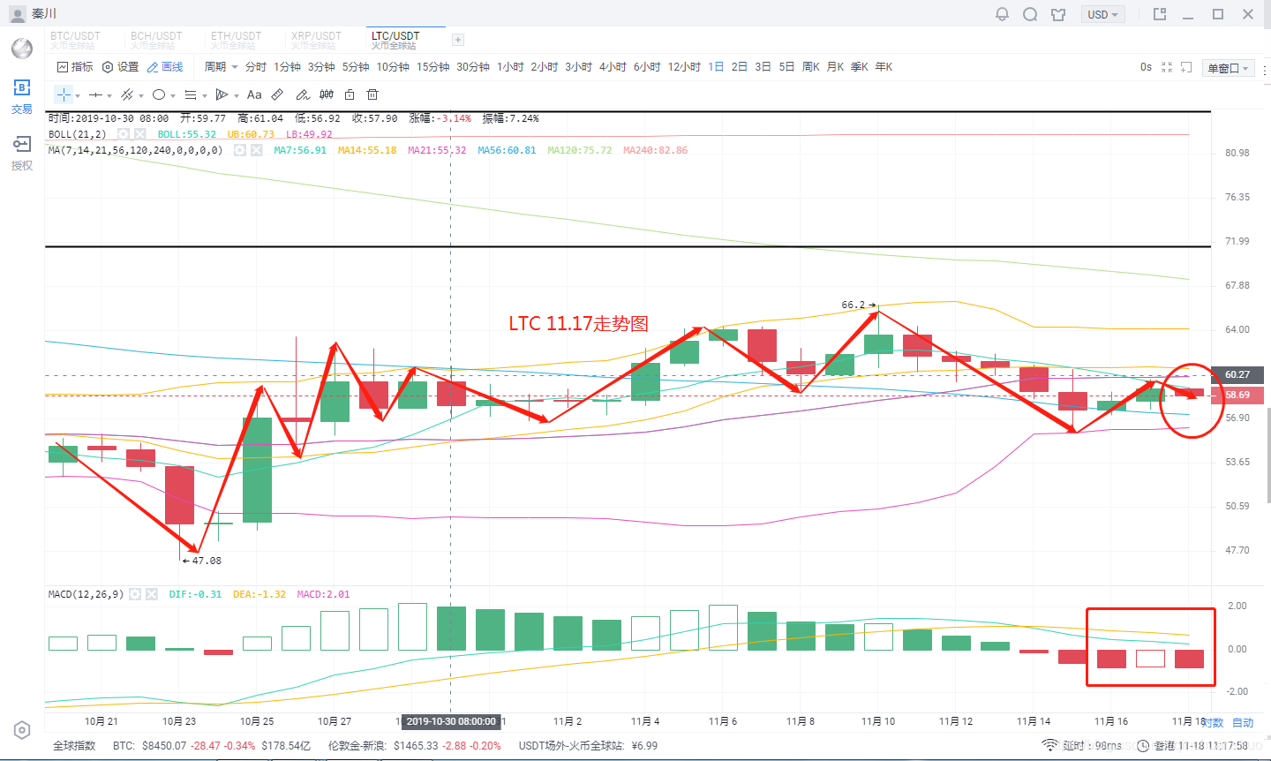This screenshot has height=761, width=1271.
Task: Open MA indicator settings gear
Action: click(x=240, y=150)
